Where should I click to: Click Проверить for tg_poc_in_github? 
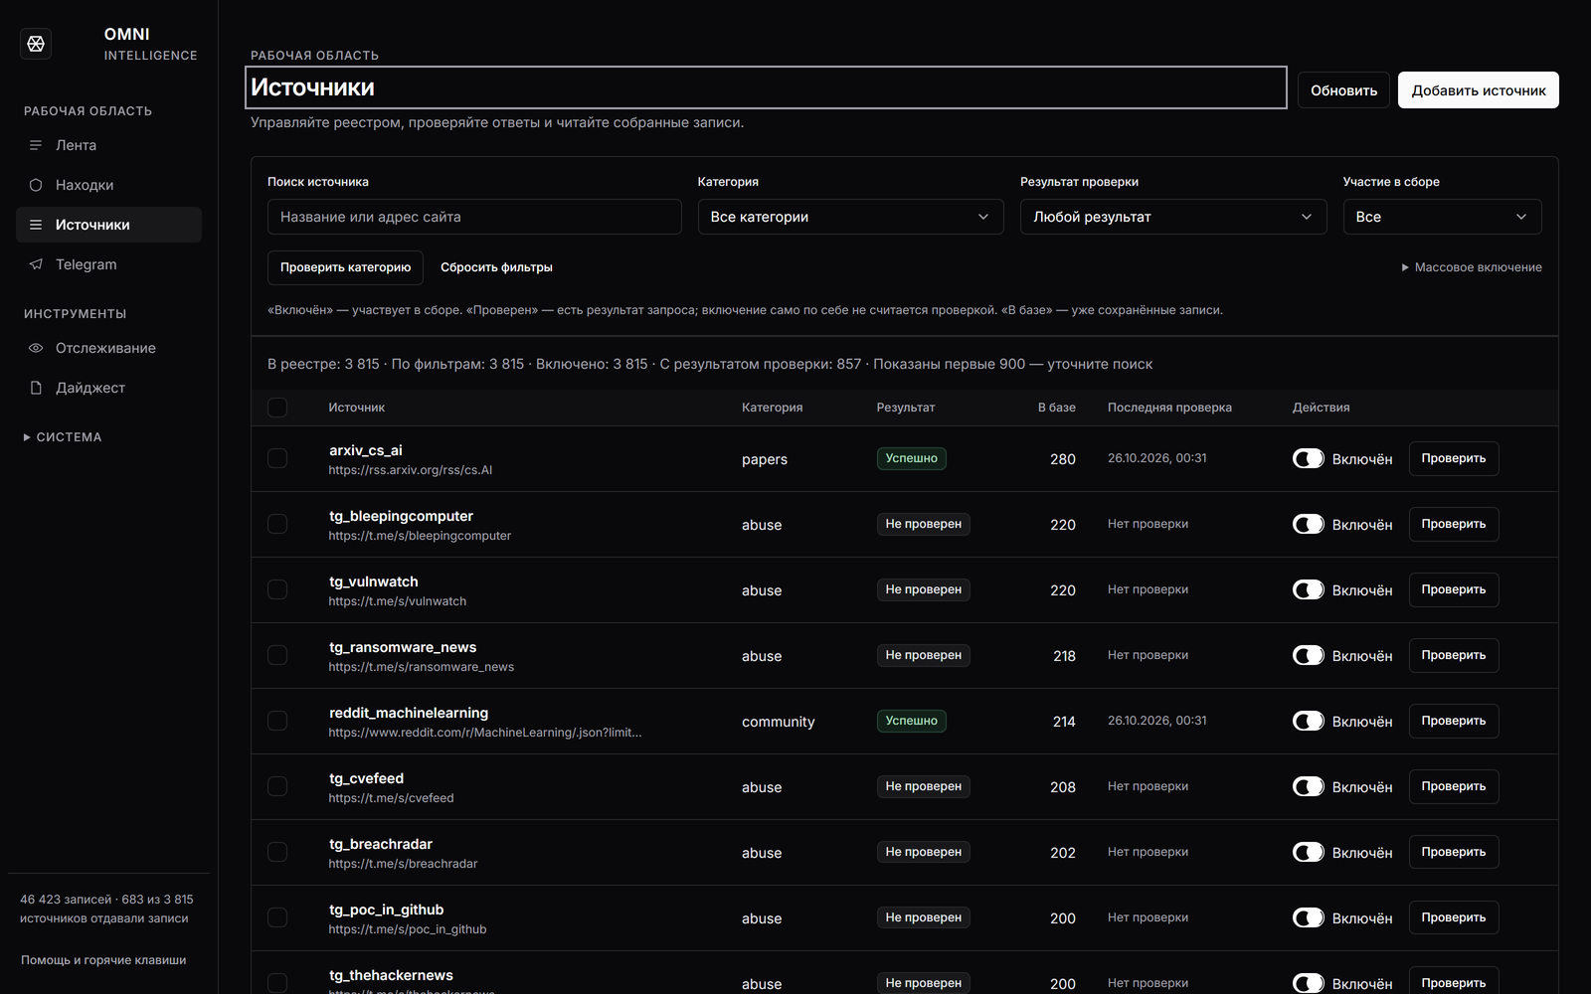pos(1454,917)
